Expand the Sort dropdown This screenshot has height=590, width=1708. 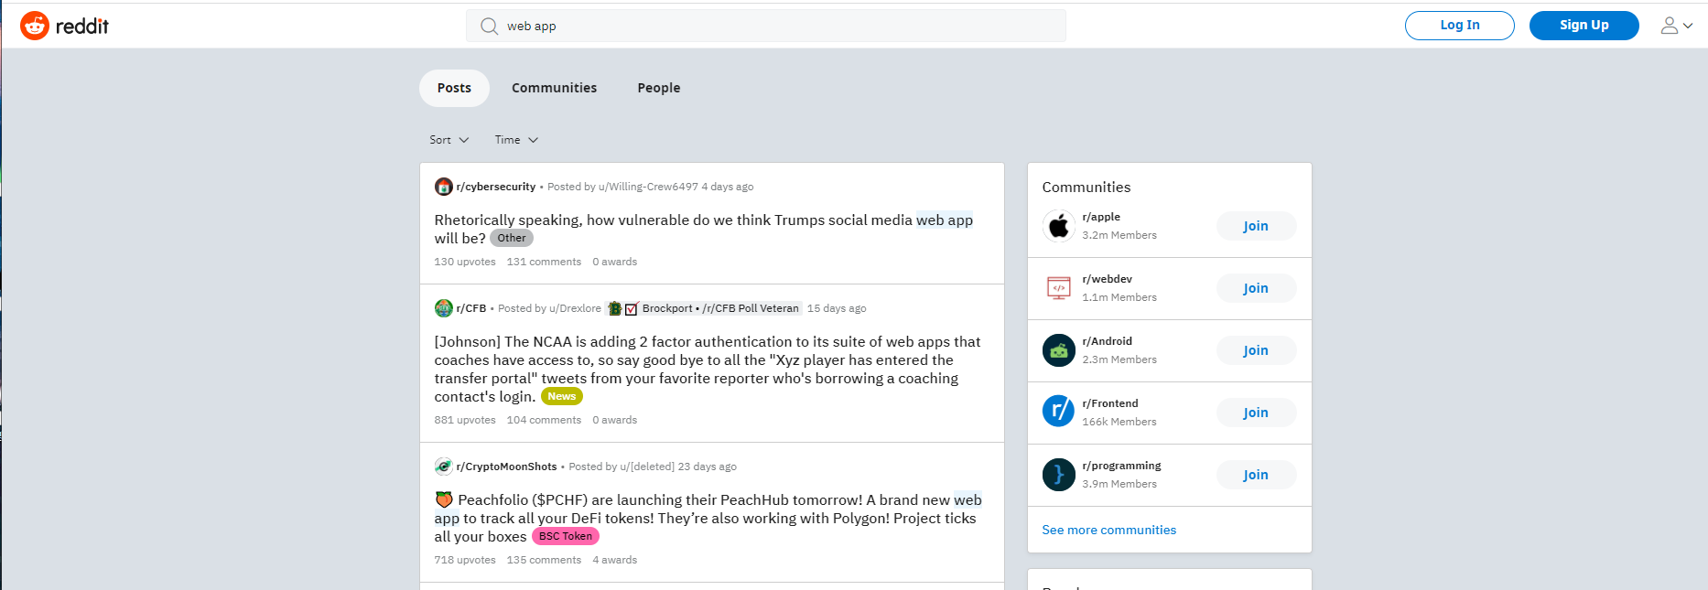click(449, 140)
